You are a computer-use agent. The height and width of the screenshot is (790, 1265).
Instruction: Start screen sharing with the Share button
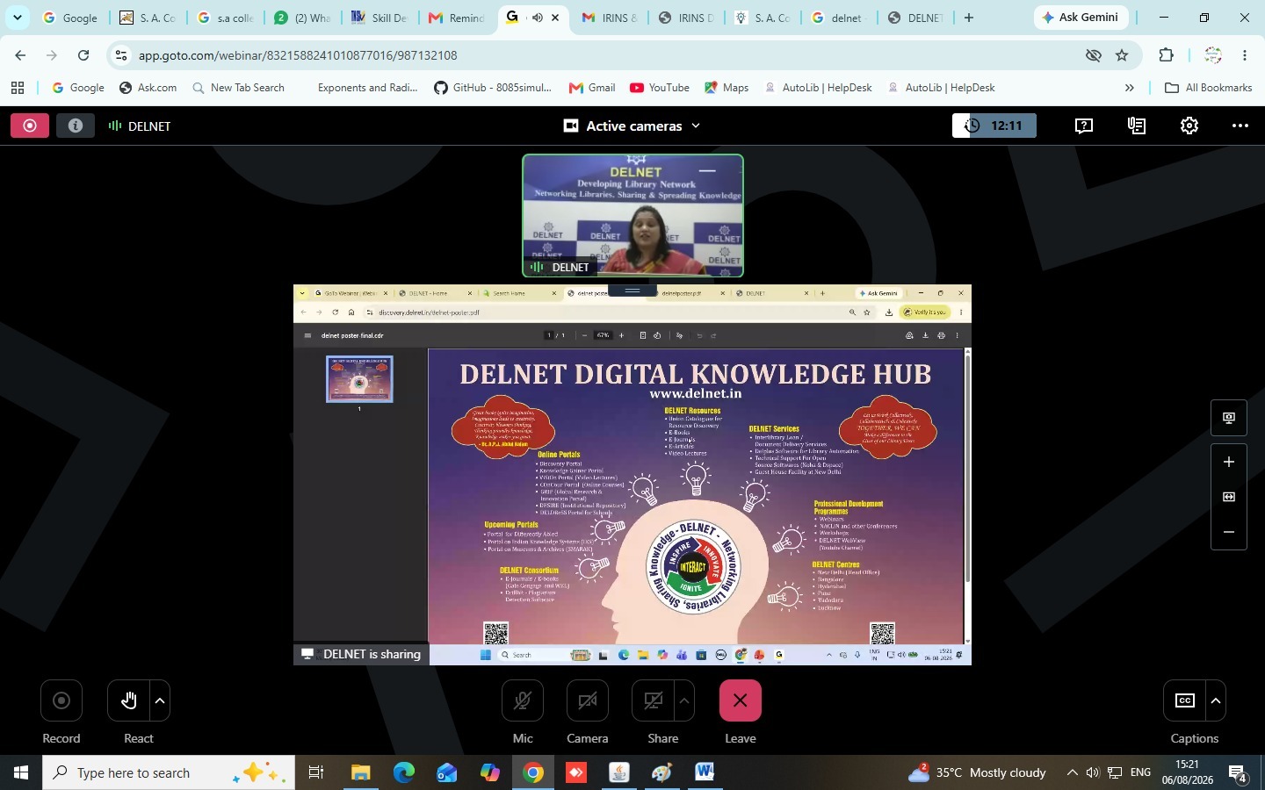[653, 700]
